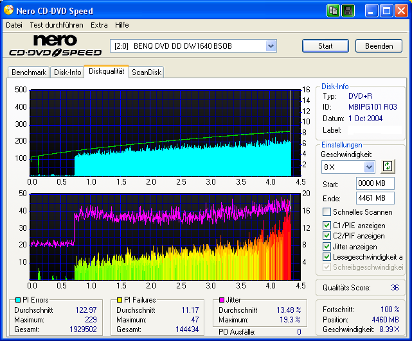Disable the C2/PIF anzeigen option
The width and height of the screenshot is (412, 341).
(327, 236)
